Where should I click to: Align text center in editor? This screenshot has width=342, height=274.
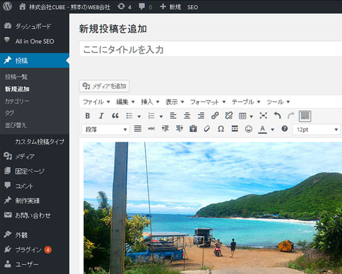pos(187,116)
